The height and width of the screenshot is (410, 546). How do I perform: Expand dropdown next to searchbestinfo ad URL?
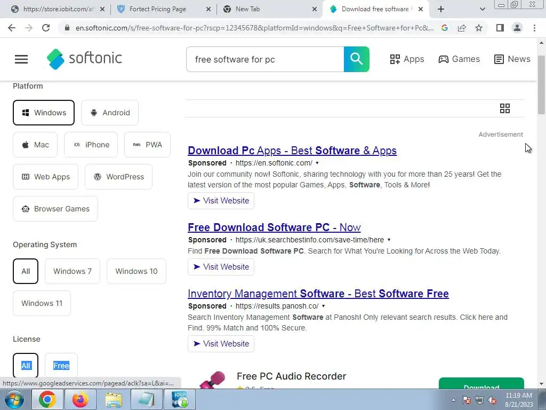389,240
